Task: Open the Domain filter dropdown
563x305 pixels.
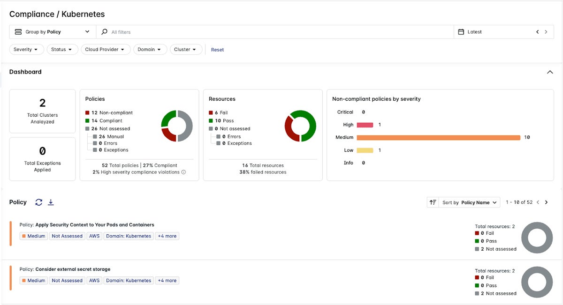Action: click(x=150, y=50)
